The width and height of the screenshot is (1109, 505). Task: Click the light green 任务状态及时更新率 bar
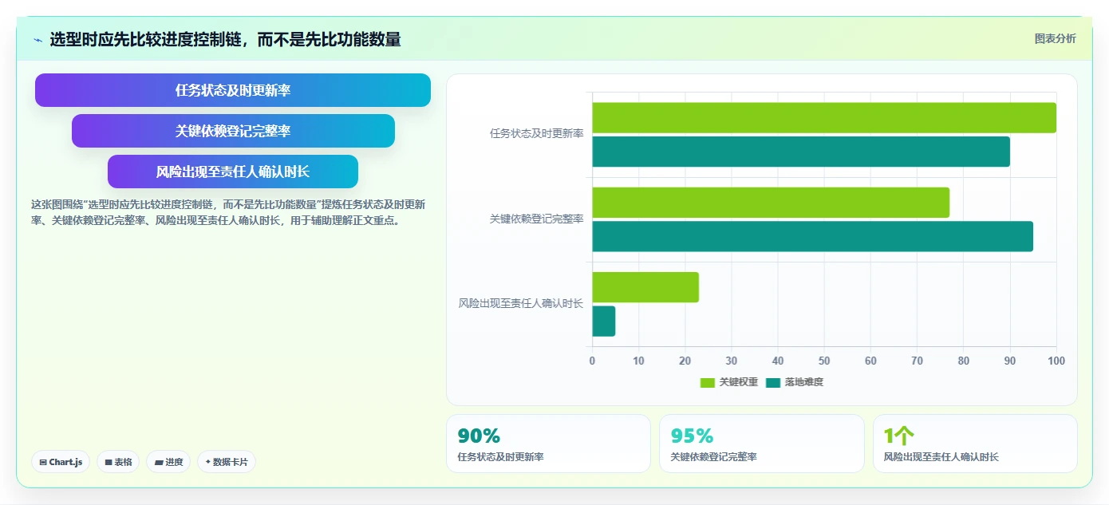(x=824, y=118)
